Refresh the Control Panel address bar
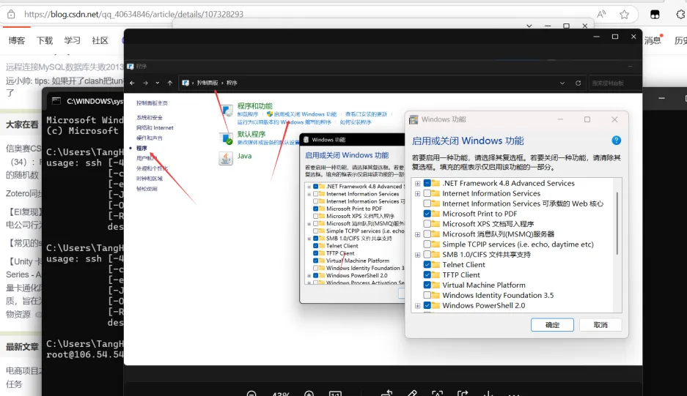This screenshot has width=687, height=396. 578,83
